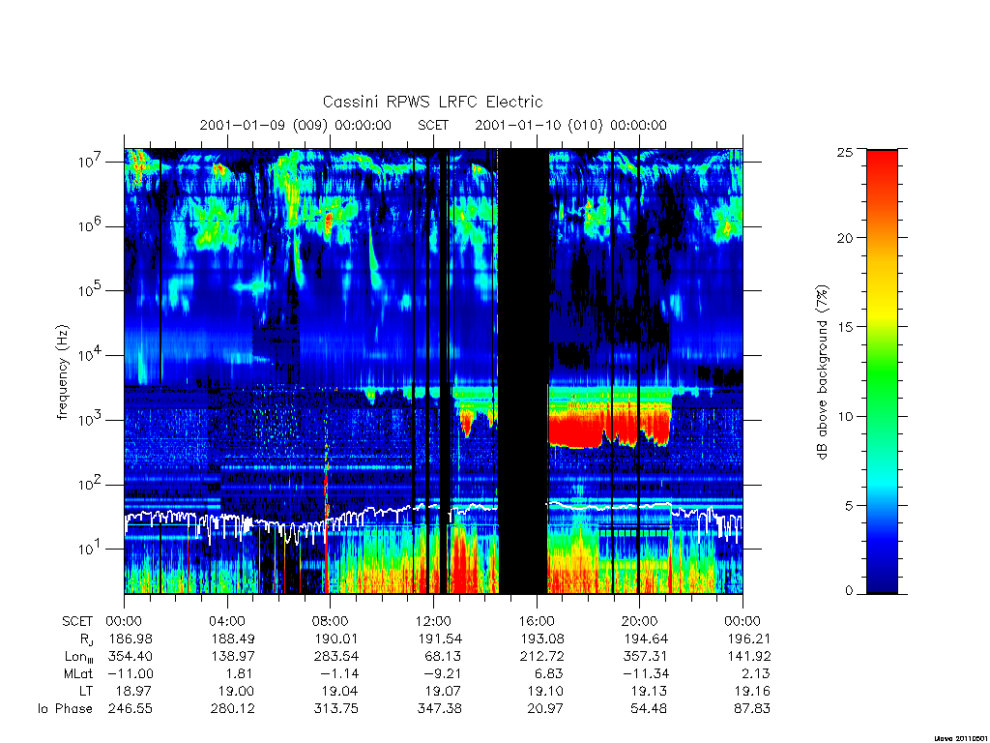Click the data gap black band near 16:00
The height and width of the screenshot is (743, 990).
point(523,371)
